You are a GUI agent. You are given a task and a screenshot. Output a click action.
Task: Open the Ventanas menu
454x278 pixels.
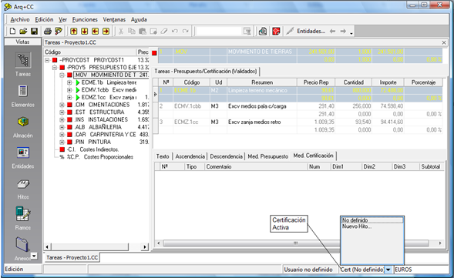(114, 20)
